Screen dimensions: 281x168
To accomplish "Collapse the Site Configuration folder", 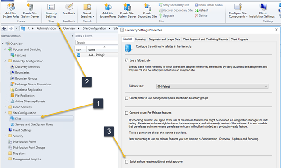I will 5,113.
